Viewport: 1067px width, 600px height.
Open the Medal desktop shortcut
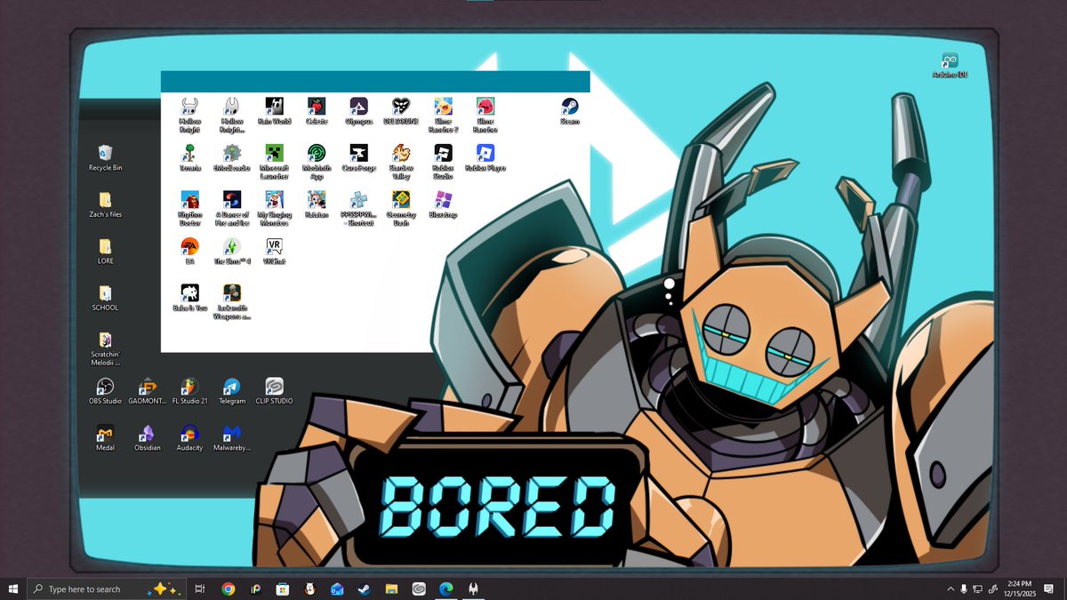tap(105, 438)
